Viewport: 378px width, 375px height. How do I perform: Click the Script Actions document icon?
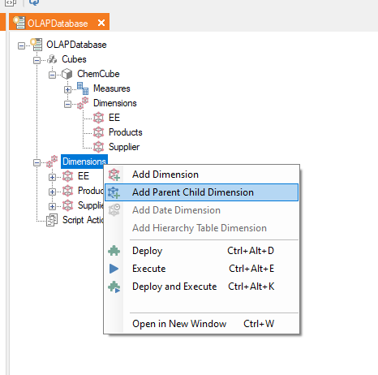pyautogui.click(x=52, y=220)
